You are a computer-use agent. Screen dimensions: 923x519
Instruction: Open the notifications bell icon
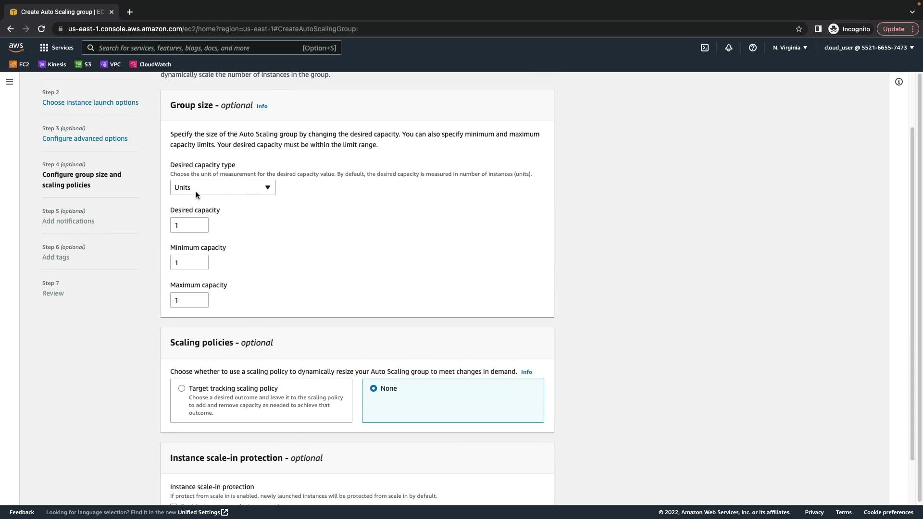pyautogui.click(x=728, y=48)
